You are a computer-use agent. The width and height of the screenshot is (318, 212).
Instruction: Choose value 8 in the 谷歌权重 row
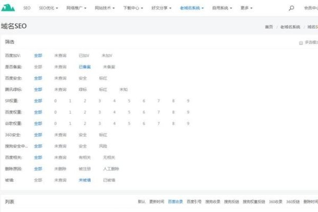click(x=173, y=123)
